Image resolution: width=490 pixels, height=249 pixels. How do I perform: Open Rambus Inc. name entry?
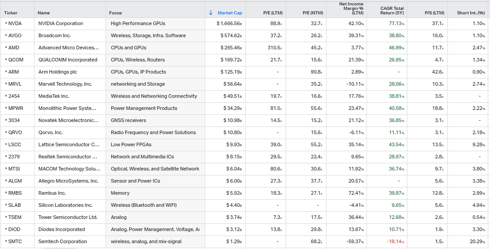coord(52,193)
